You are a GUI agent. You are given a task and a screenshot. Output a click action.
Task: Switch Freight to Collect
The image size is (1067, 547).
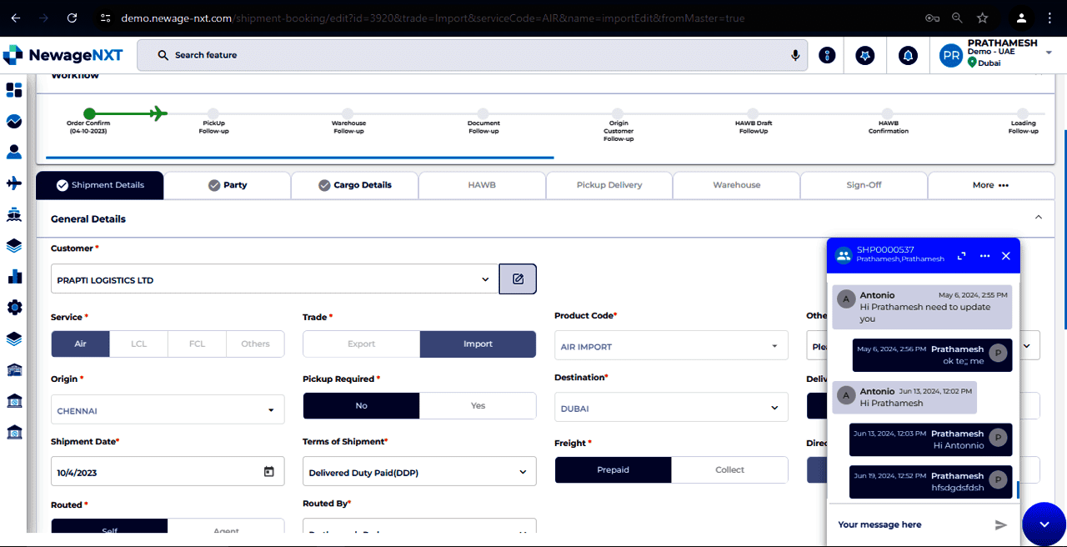pos(729,469)
